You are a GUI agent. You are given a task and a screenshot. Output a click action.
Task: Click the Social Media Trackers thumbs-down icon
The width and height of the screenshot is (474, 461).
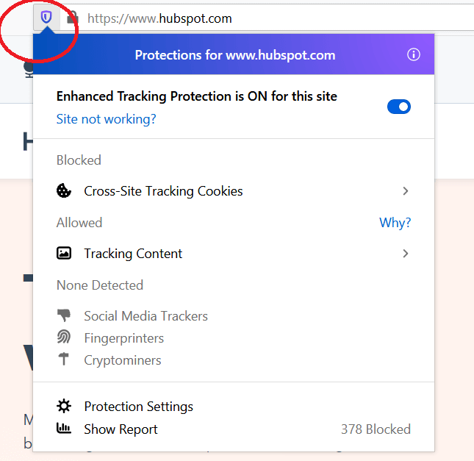(x=64, y=316)
